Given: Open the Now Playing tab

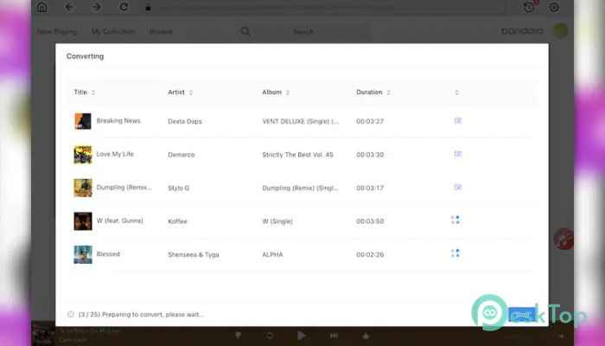Looking at the screenshot, I should 57,32.
